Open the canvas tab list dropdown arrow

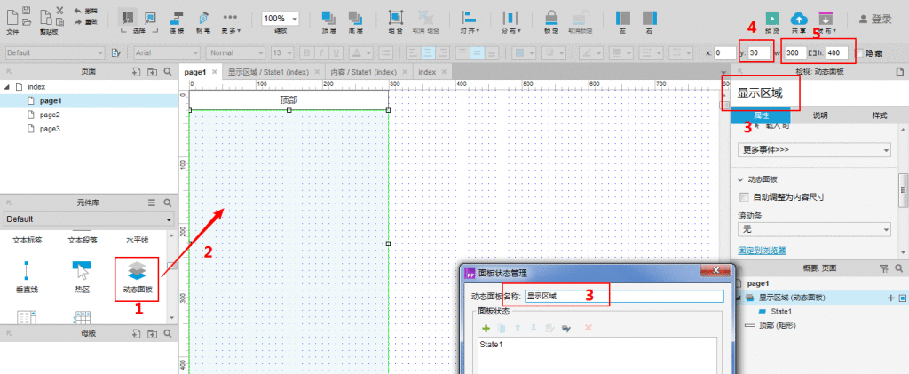[x=723, y=73]
